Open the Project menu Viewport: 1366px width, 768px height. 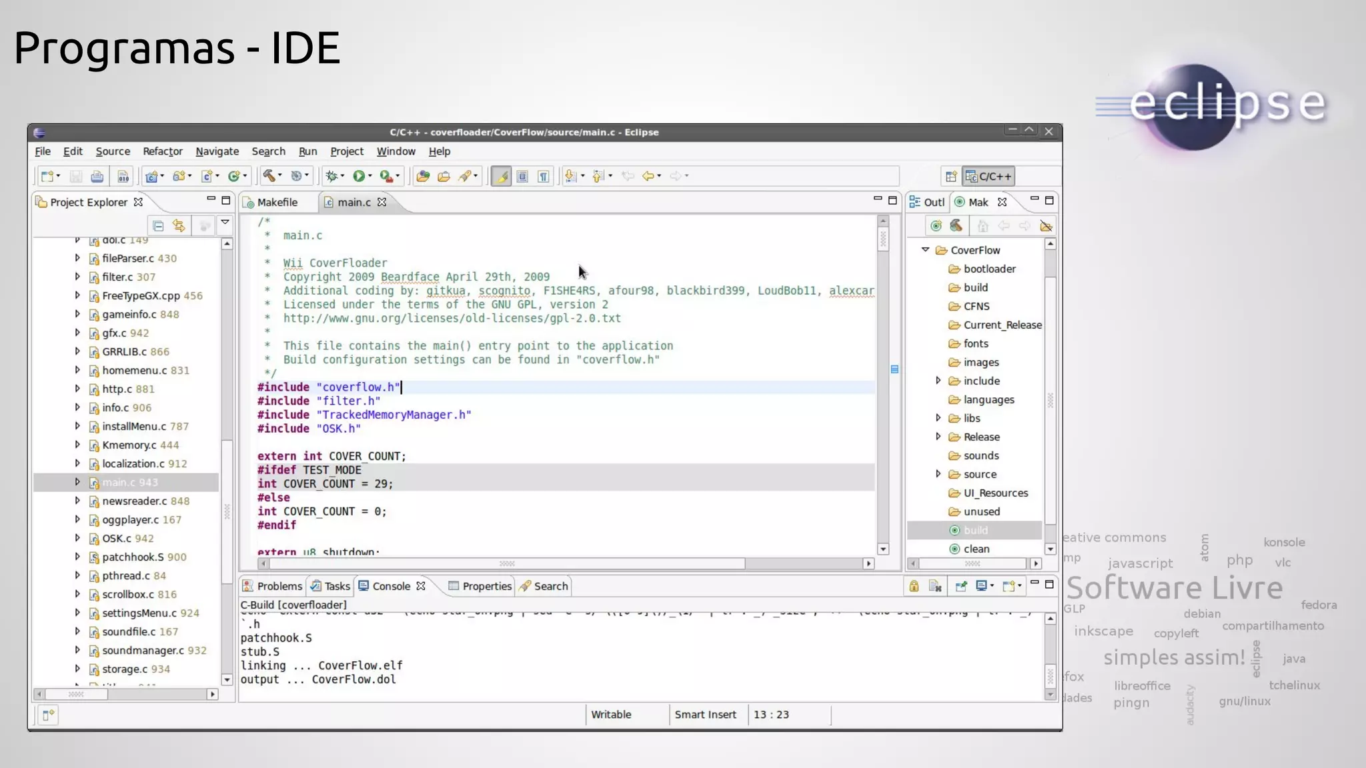(347, 151)
